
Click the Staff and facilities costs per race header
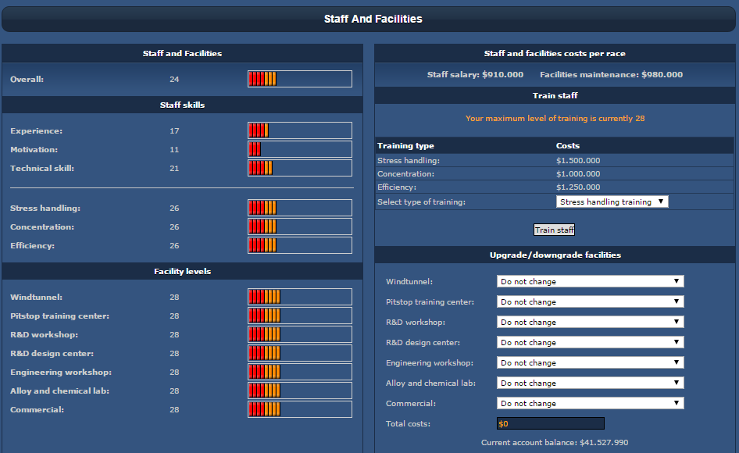[555, 54]
